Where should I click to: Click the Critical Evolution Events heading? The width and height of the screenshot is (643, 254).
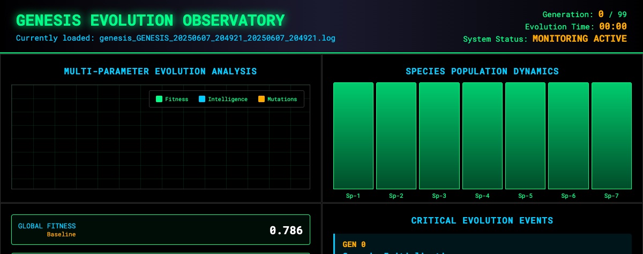coord(482,220)
